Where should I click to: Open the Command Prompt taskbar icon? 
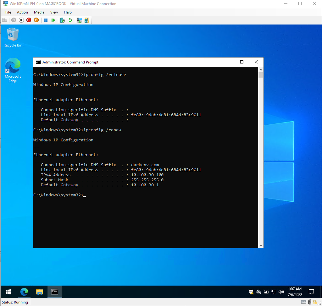point(55,292)
